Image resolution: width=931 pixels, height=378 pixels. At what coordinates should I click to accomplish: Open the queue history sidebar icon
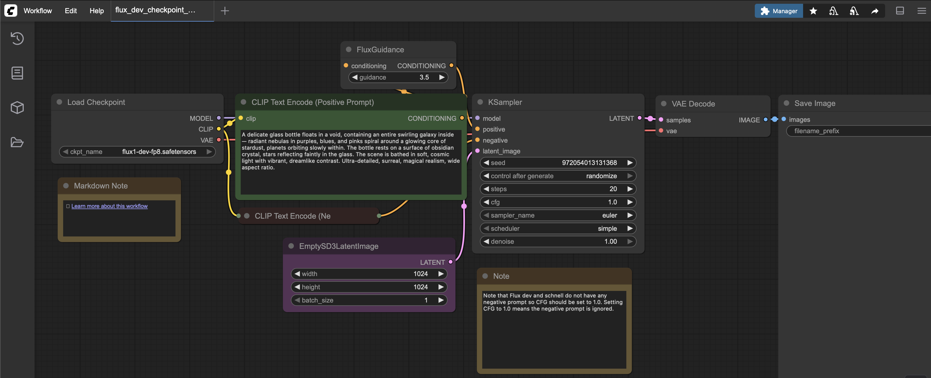click(17, 38)
